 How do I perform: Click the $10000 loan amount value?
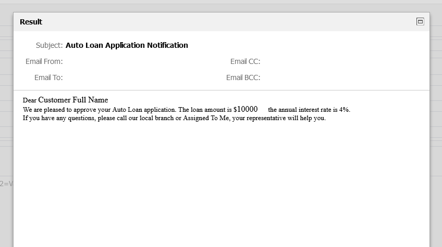(245, 109)
